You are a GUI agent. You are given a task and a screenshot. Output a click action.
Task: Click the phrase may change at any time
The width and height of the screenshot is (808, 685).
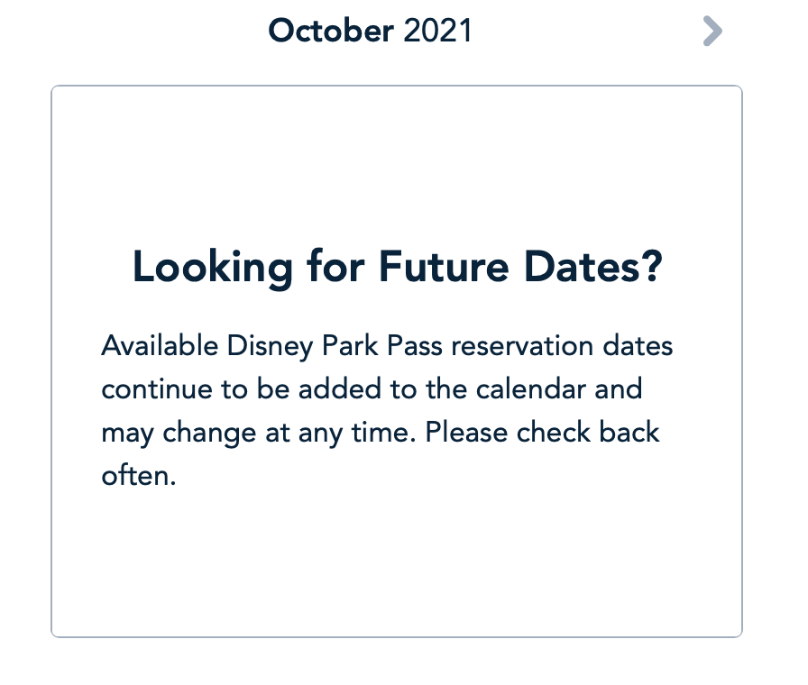[x=258, y=433]
